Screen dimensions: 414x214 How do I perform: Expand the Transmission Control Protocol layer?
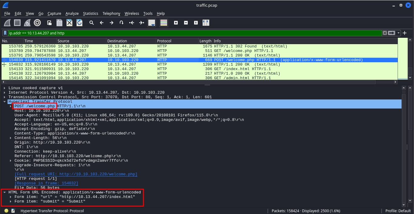(5, 97)
